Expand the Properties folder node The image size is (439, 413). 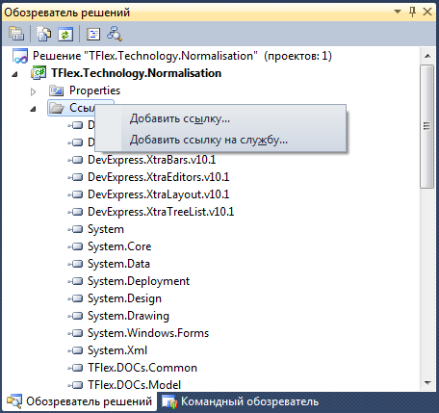(33, 92)
